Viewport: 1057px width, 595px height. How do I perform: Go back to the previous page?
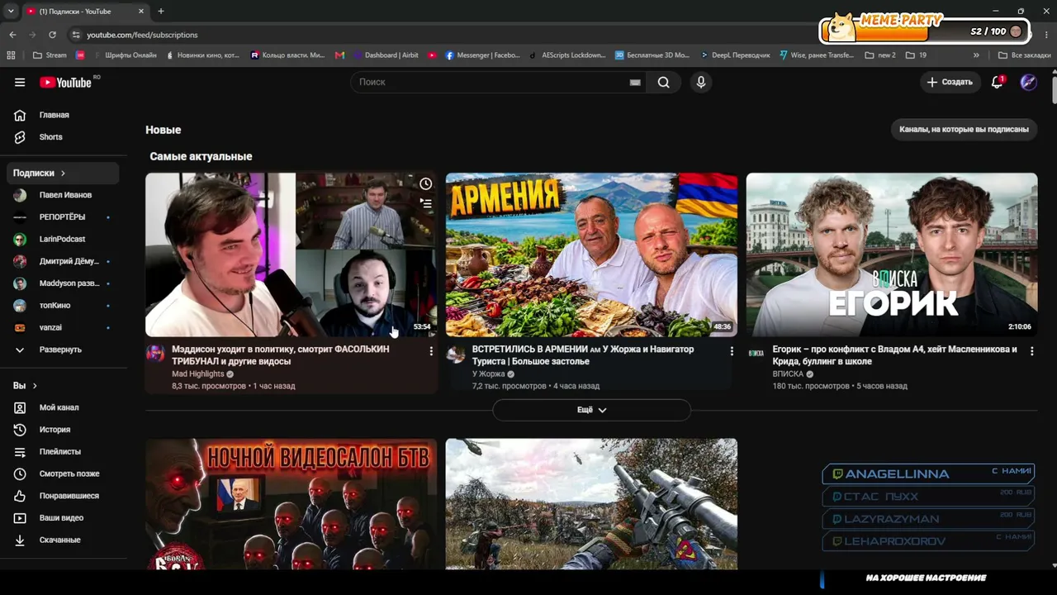(12, 35)
